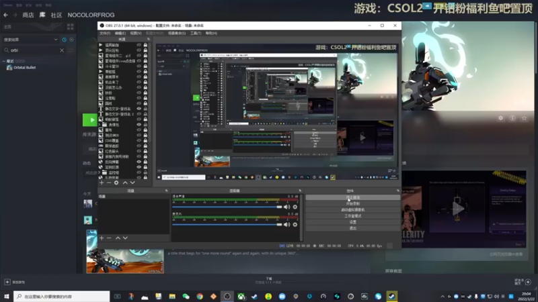Image resolution: width=538 pixels, height=302 pixels.
Task: Toggle lock on 机会来了 source
Action: pyautogui.click(x=145, y=82)
